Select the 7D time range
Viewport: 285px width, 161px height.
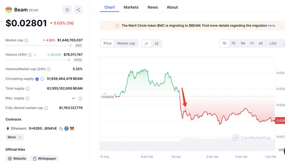click(x=233, y=44)
